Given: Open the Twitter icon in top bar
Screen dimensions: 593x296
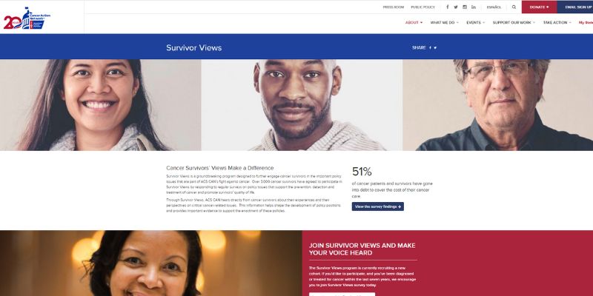Looking at the screenshot, I should (x=456, y=7).
